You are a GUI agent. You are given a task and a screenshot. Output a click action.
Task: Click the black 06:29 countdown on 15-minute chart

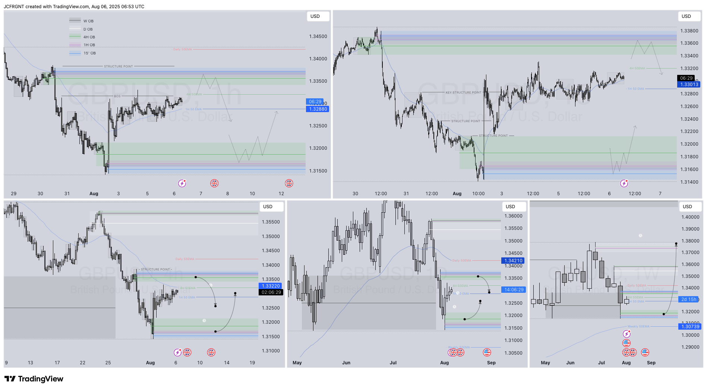686,78
